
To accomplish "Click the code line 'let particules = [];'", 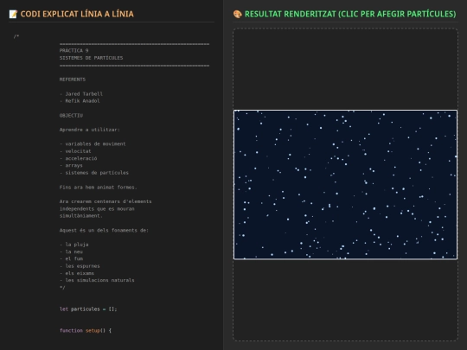I will (x=88, y=309).
